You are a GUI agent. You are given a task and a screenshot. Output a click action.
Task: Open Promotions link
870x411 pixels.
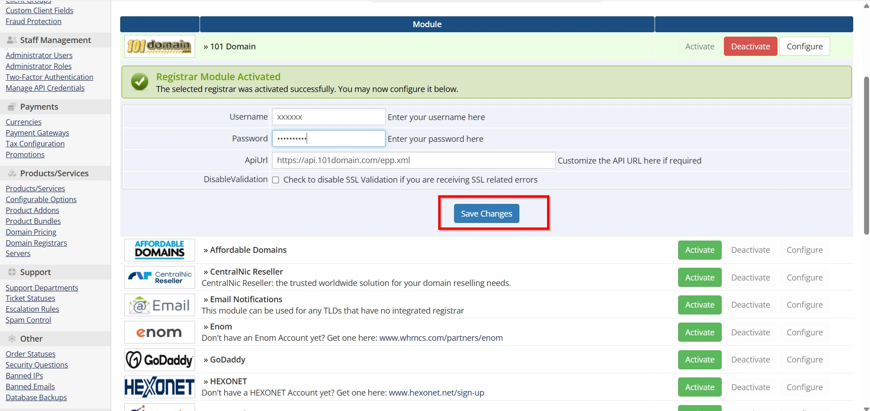tap(25, 155)
